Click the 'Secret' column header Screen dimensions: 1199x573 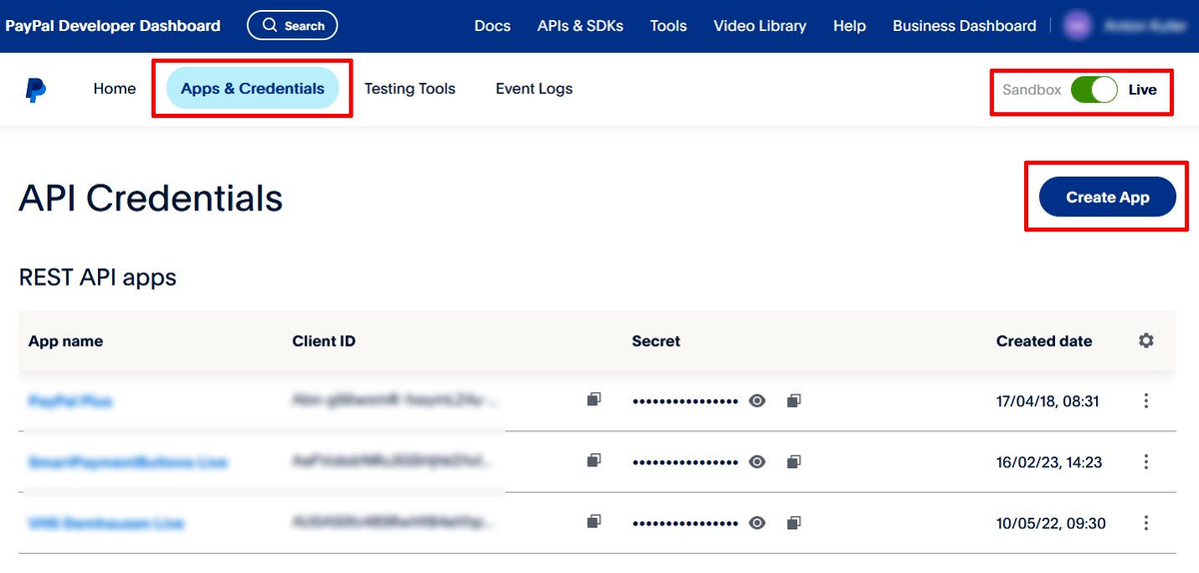[656, 340]
